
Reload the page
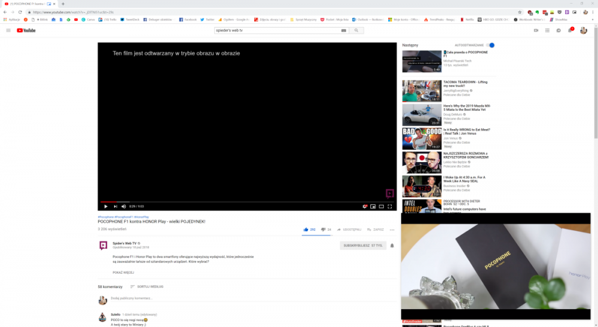click(20, 12)
